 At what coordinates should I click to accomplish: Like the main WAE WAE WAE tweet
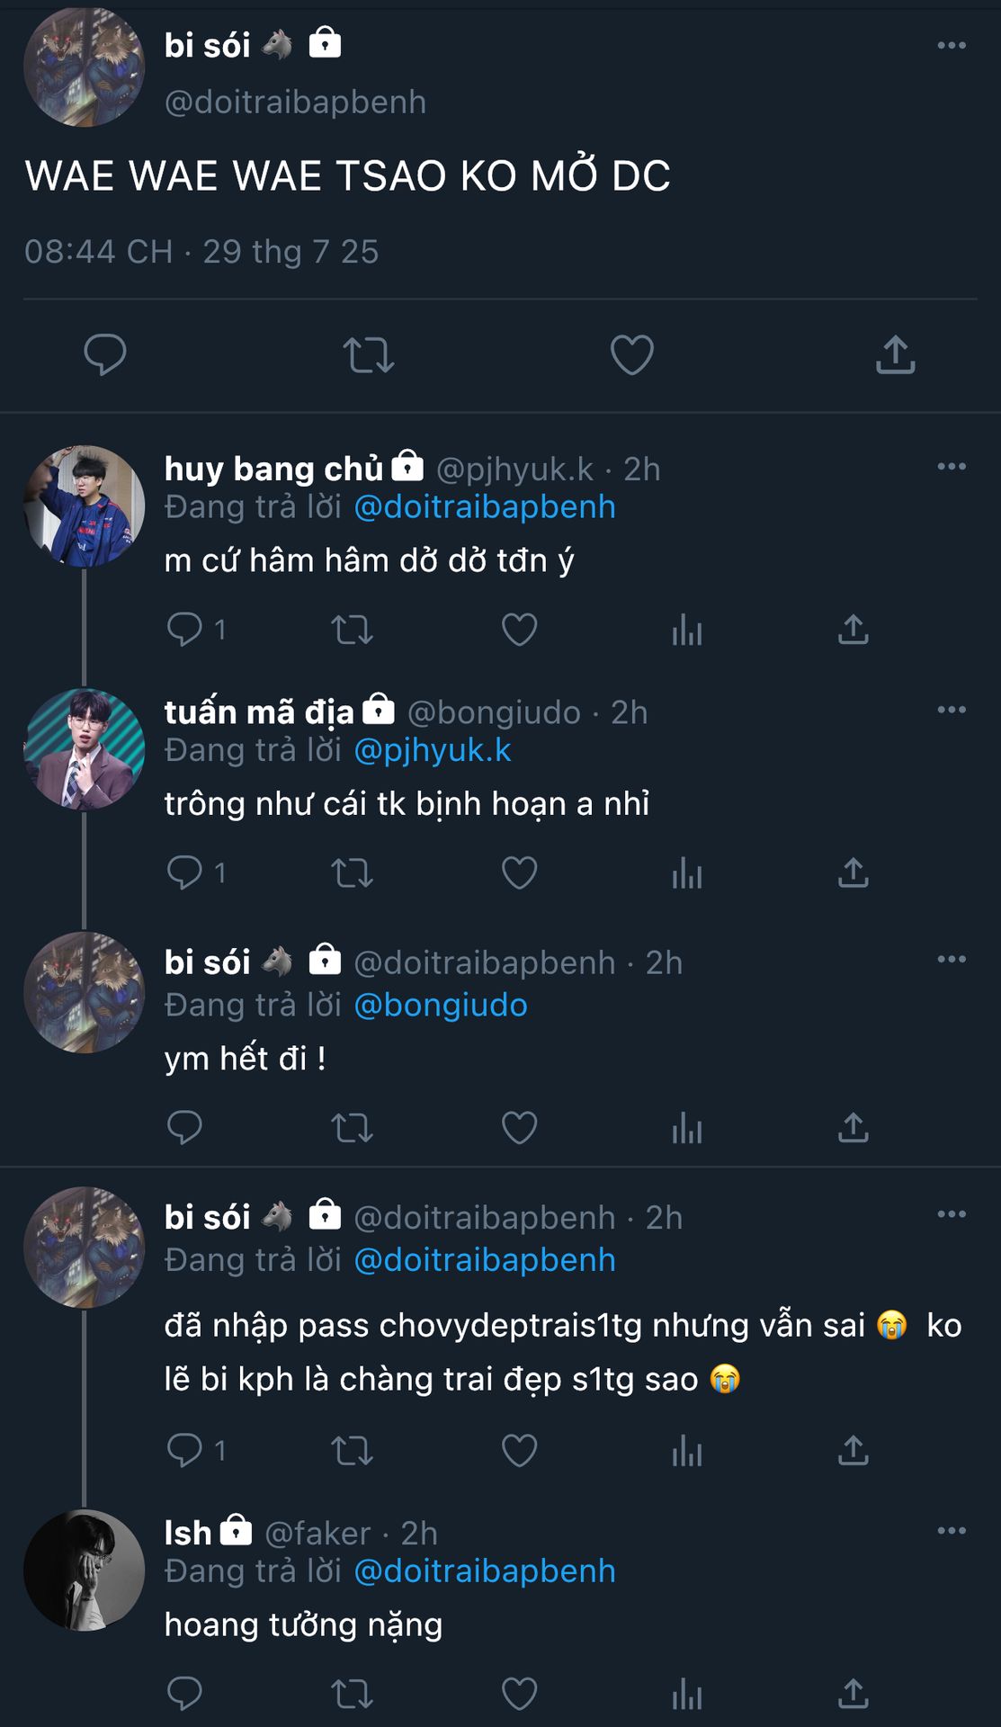pyautogui.click(x=631, y=354)
